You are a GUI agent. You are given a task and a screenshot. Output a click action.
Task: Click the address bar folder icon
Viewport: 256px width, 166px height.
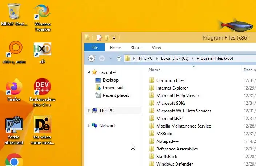click(128, 58)
